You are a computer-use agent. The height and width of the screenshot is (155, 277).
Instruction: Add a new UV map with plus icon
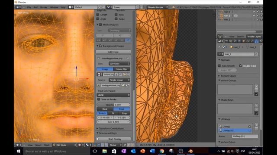pos(256,125)
